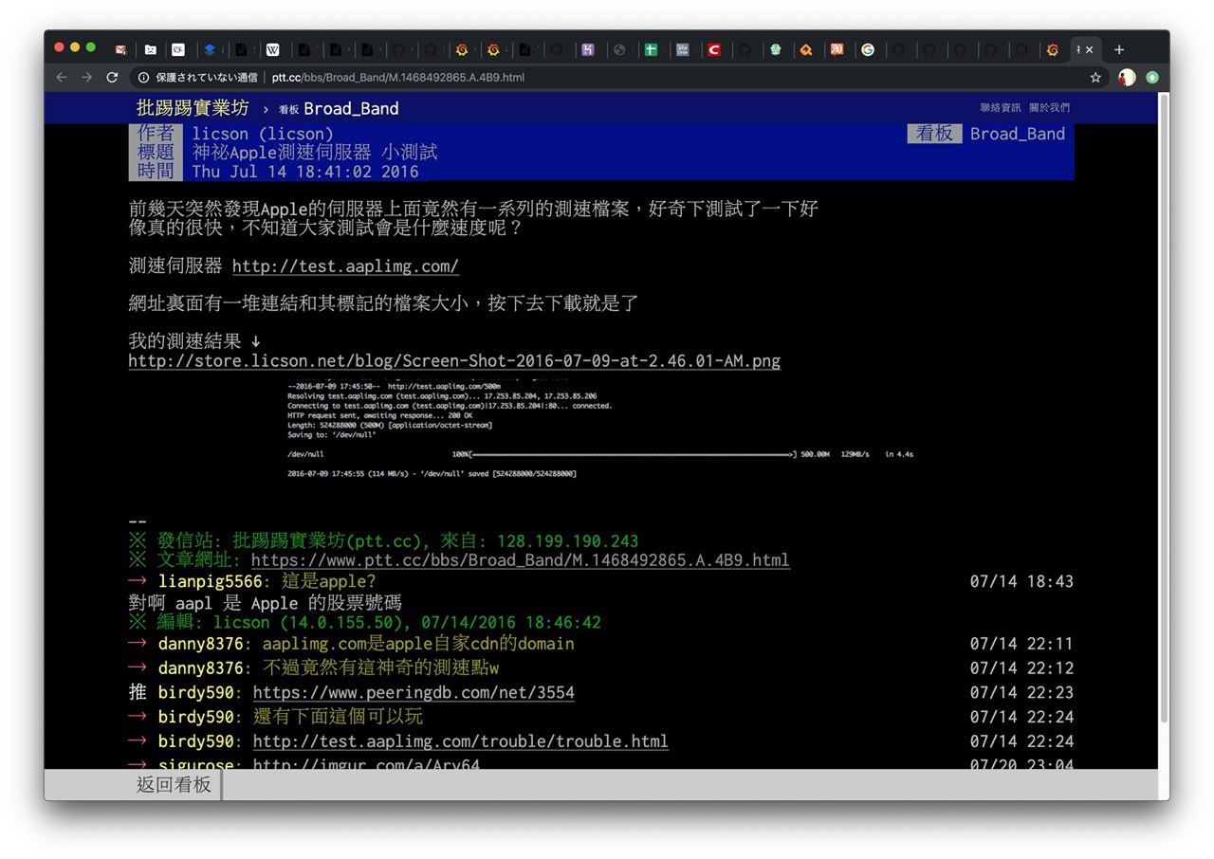Click comment aaplimg.com是apple自家cdn的domain
The width and height of the screenshot is (1214, 859).
[x=418, y=644]
